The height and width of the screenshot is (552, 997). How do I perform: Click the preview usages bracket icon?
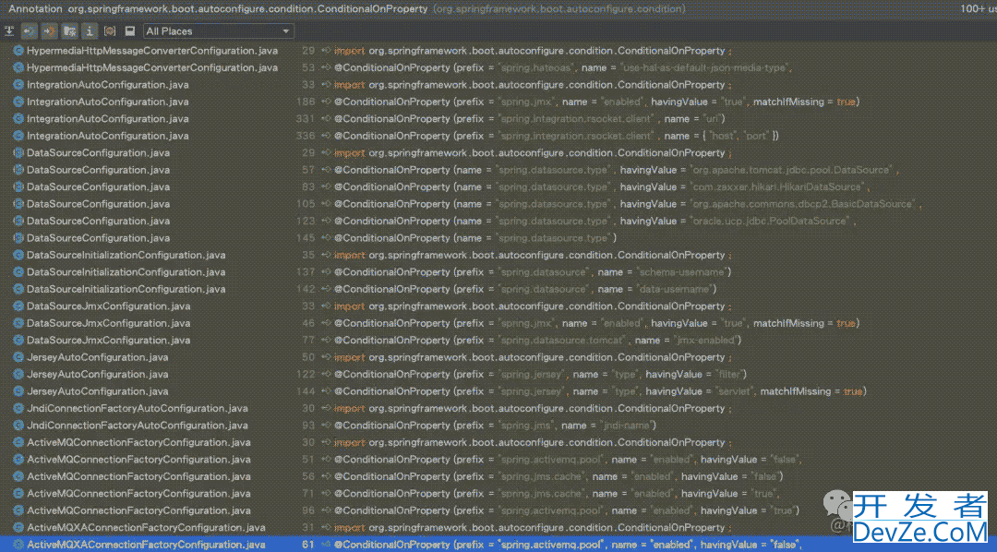(x=109, y=31)
